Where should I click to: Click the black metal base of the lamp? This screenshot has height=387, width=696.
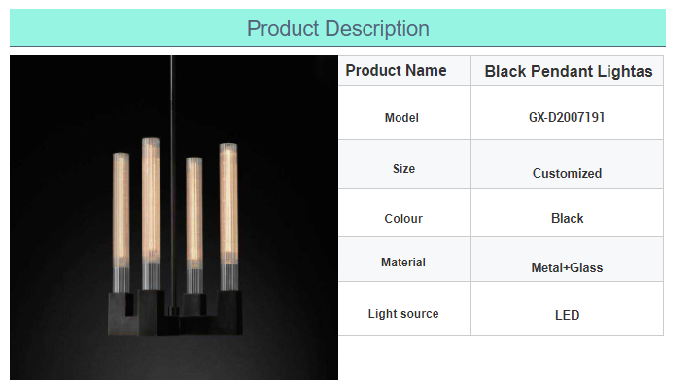175,313
